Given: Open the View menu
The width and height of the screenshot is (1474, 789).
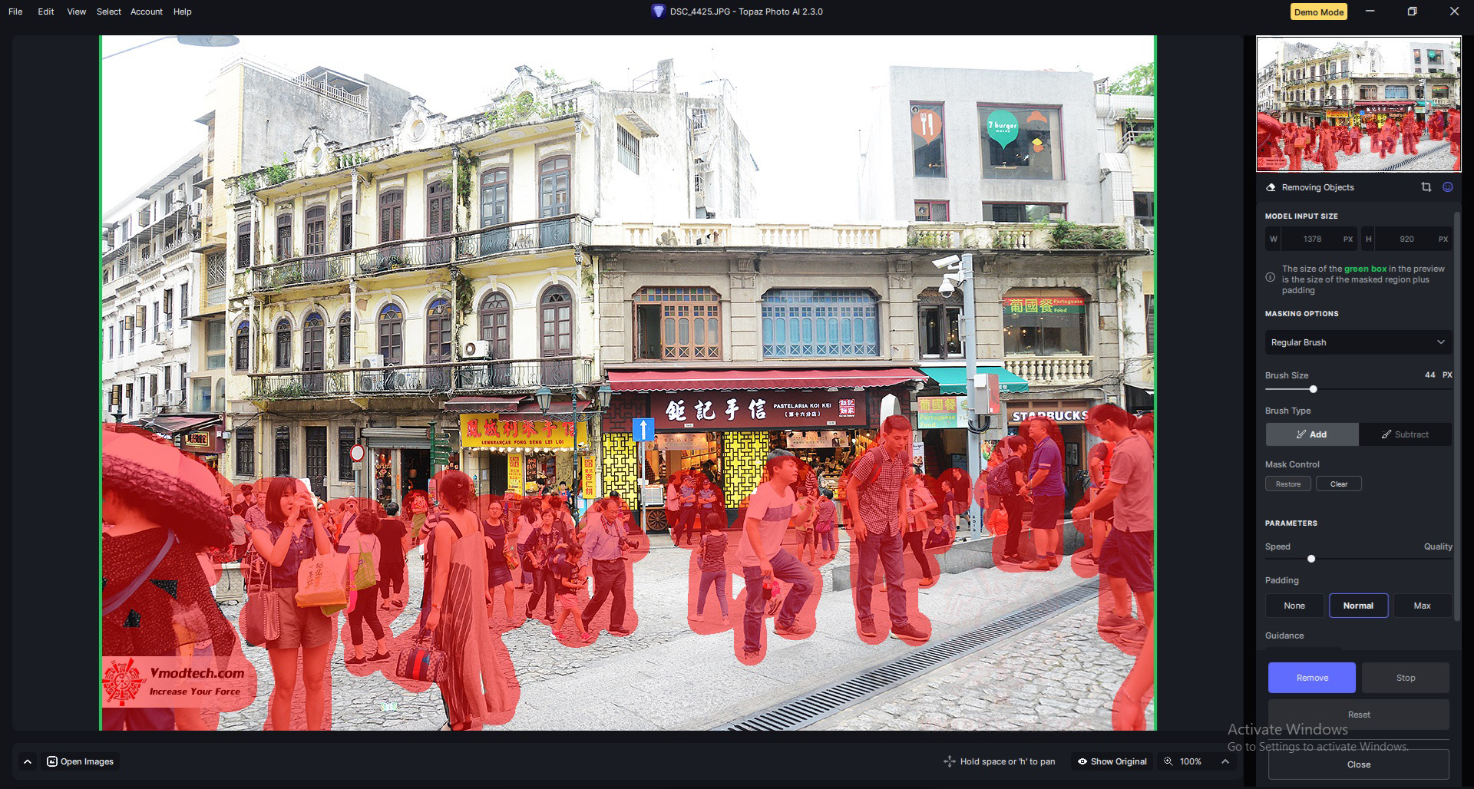Looking at the screenshot, I should click(77, 12).
